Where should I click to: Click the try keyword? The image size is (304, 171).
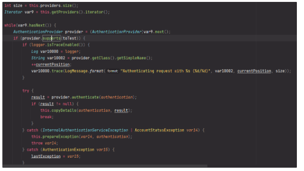tap(26, 91)
